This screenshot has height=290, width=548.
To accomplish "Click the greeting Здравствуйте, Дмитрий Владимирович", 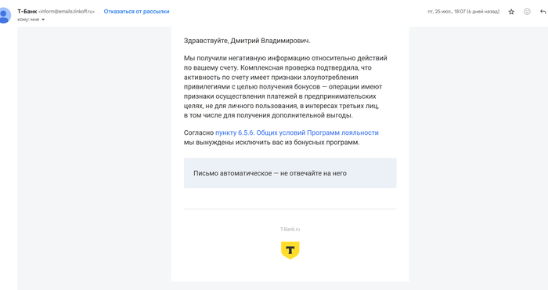I will tap(247, 41).
